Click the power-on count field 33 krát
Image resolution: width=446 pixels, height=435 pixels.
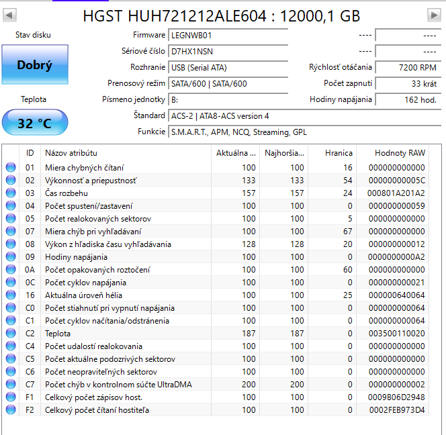tap(408, 84)
